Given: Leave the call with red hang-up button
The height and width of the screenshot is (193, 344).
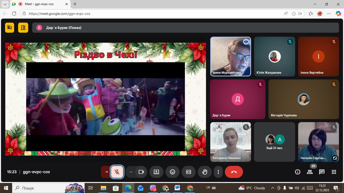Looking at the screenshot, I should [234, 172].
